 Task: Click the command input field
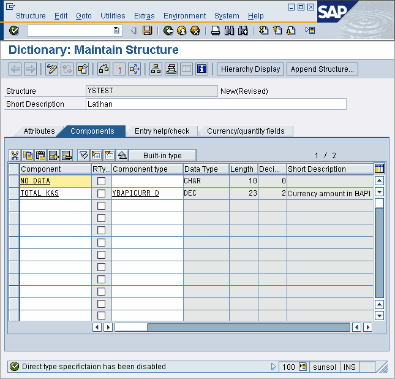pos(74,31)
